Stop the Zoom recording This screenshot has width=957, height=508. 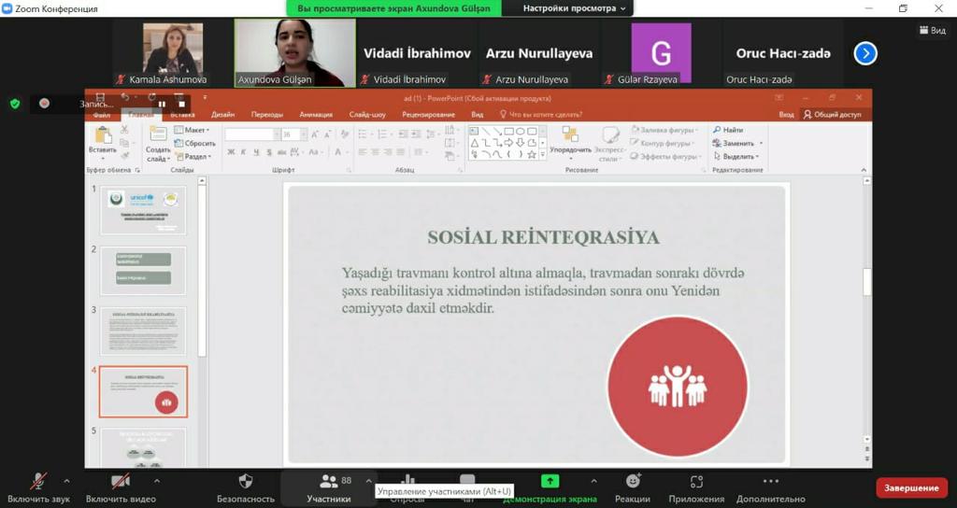click(x=181, y=105)
